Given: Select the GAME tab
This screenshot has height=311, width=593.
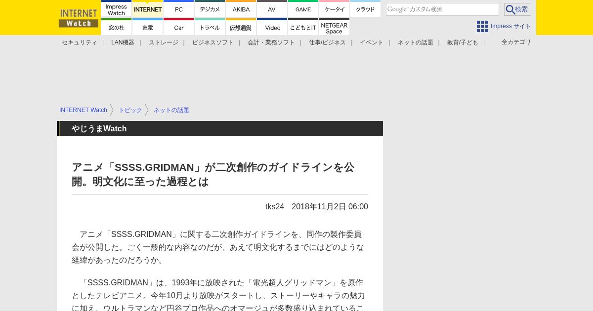Looking at the screenshot, I should point(303,9).
